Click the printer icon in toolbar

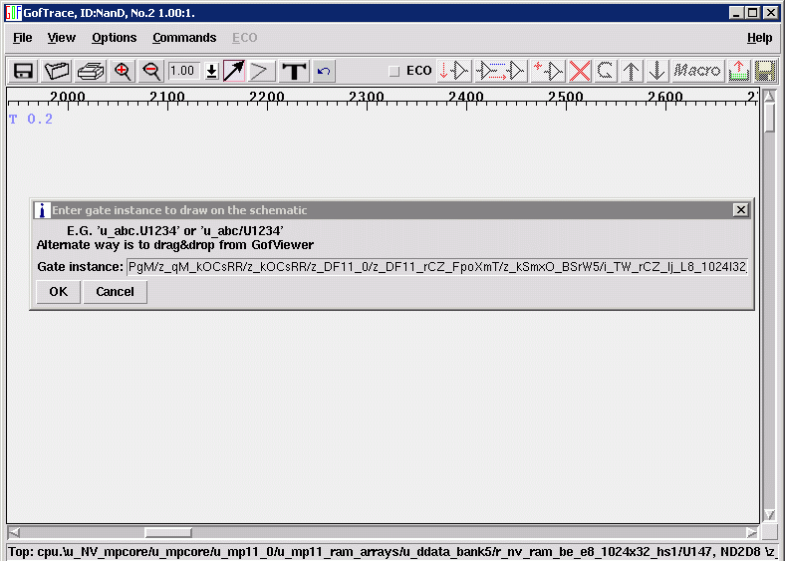tap(91, 71)
